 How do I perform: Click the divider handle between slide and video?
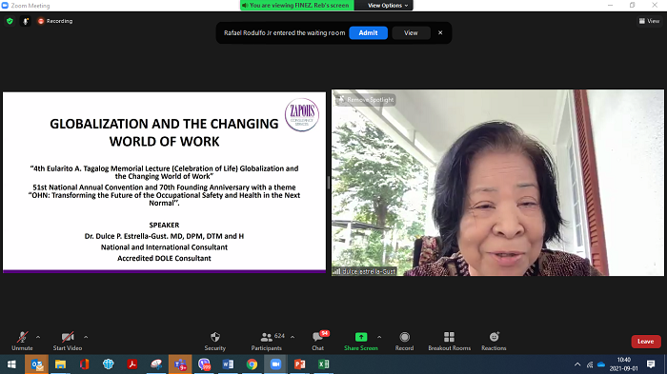[x=329, y=183]
